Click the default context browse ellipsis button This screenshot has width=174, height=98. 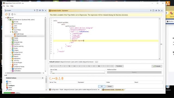(97, 62)
